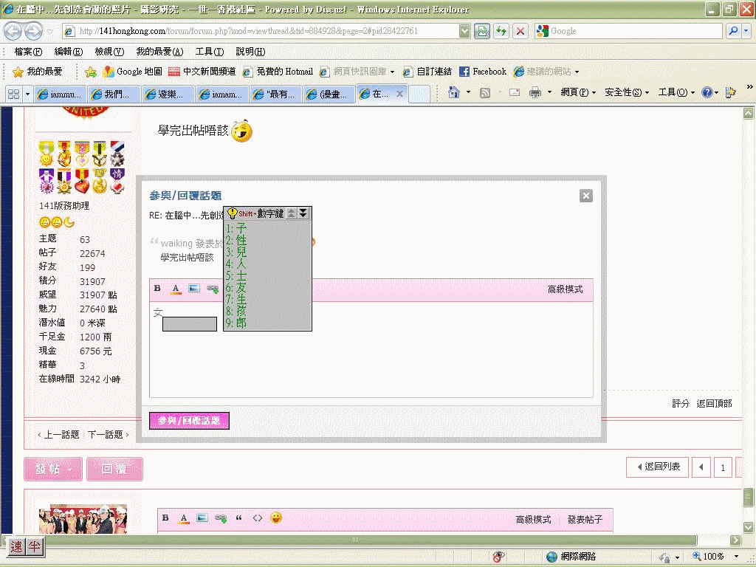
Task: Insert a hyperlink in the reply dialog
Action: [x=212, y=289]
